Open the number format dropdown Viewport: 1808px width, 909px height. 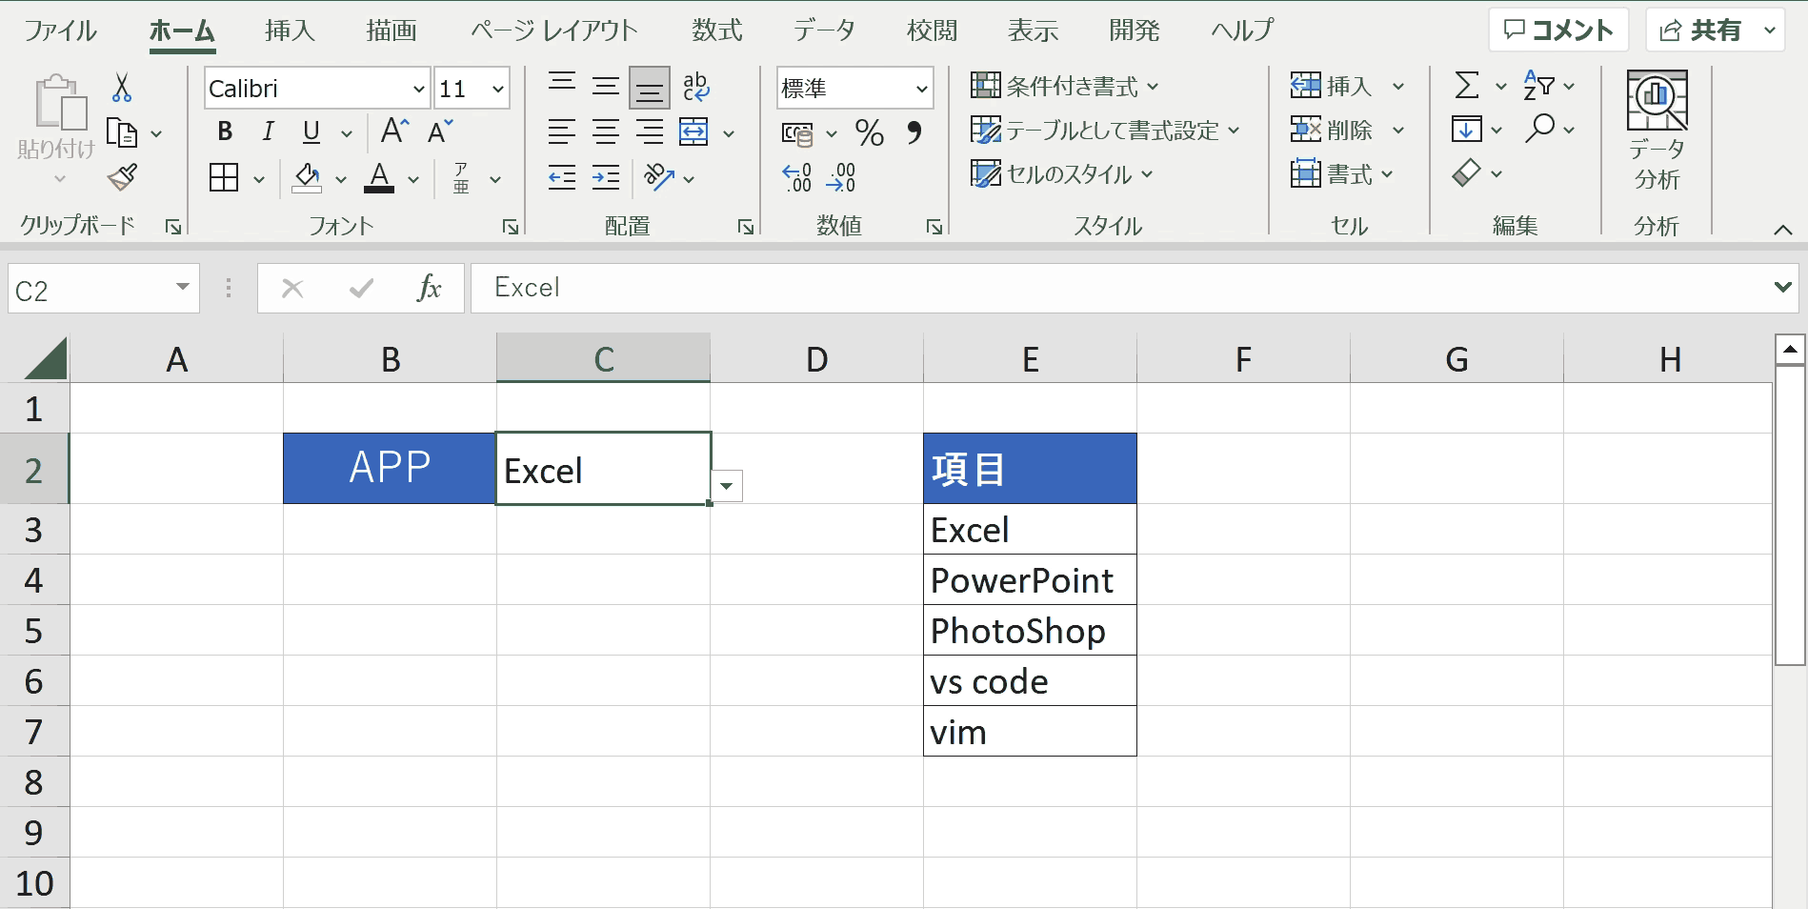(x=921, y=89)
